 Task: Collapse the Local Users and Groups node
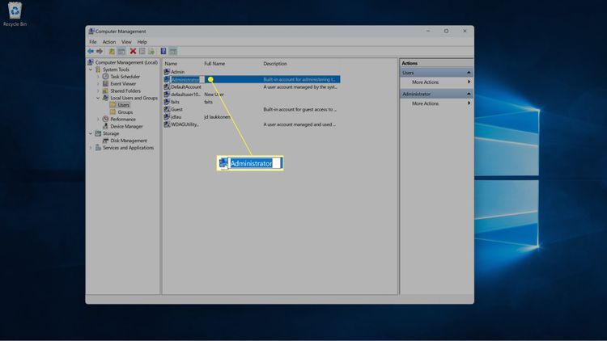(98, 98)
